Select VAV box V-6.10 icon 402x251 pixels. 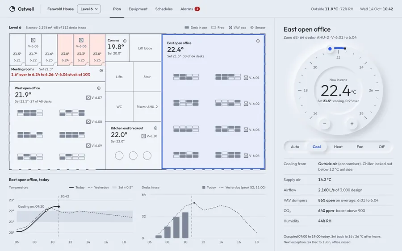[x=143, y=136]
